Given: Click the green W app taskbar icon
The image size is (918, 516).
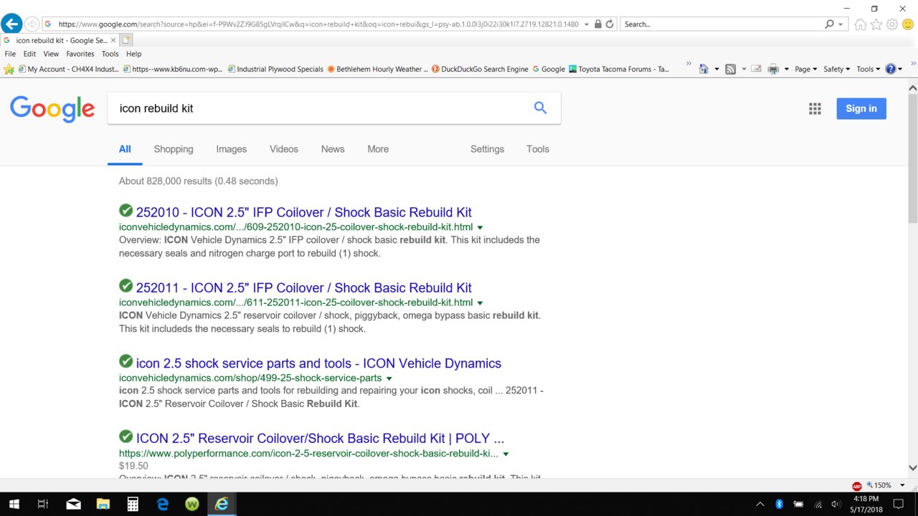Looking at the screenshot, I should point(192,504).
